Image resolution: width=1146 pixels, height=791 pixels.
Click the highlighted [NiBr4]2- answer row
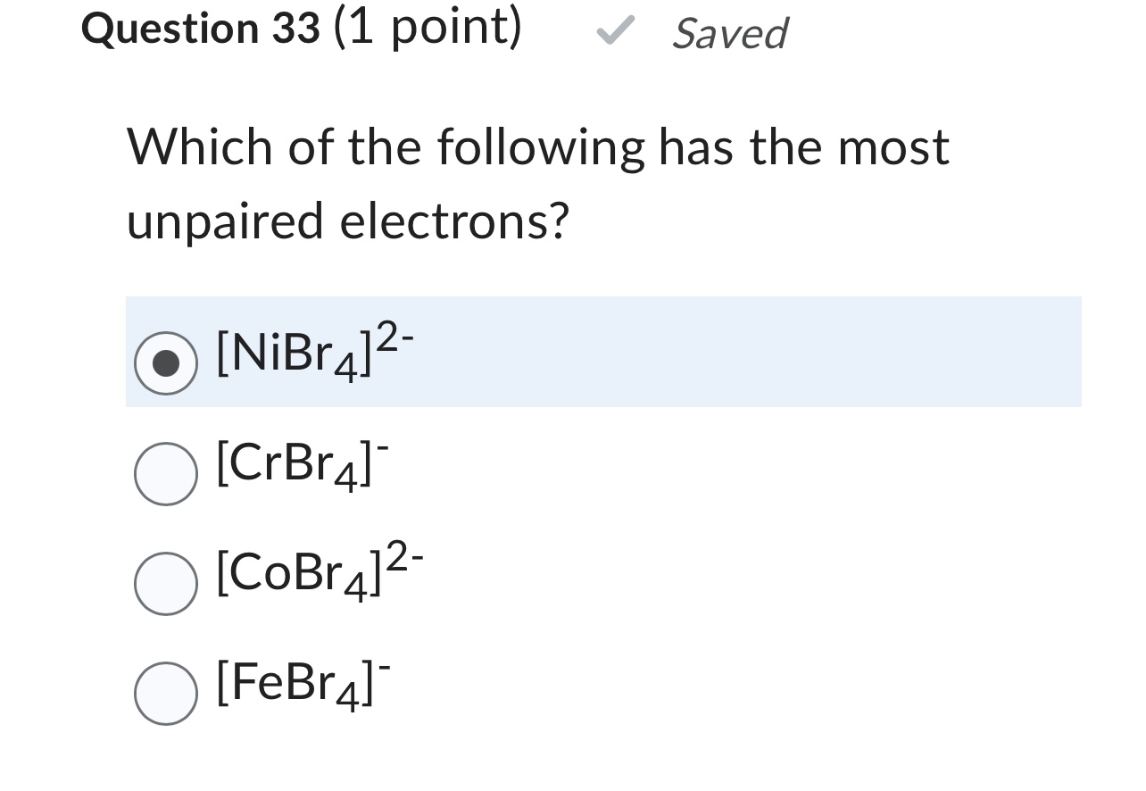[x=603, y=352]
